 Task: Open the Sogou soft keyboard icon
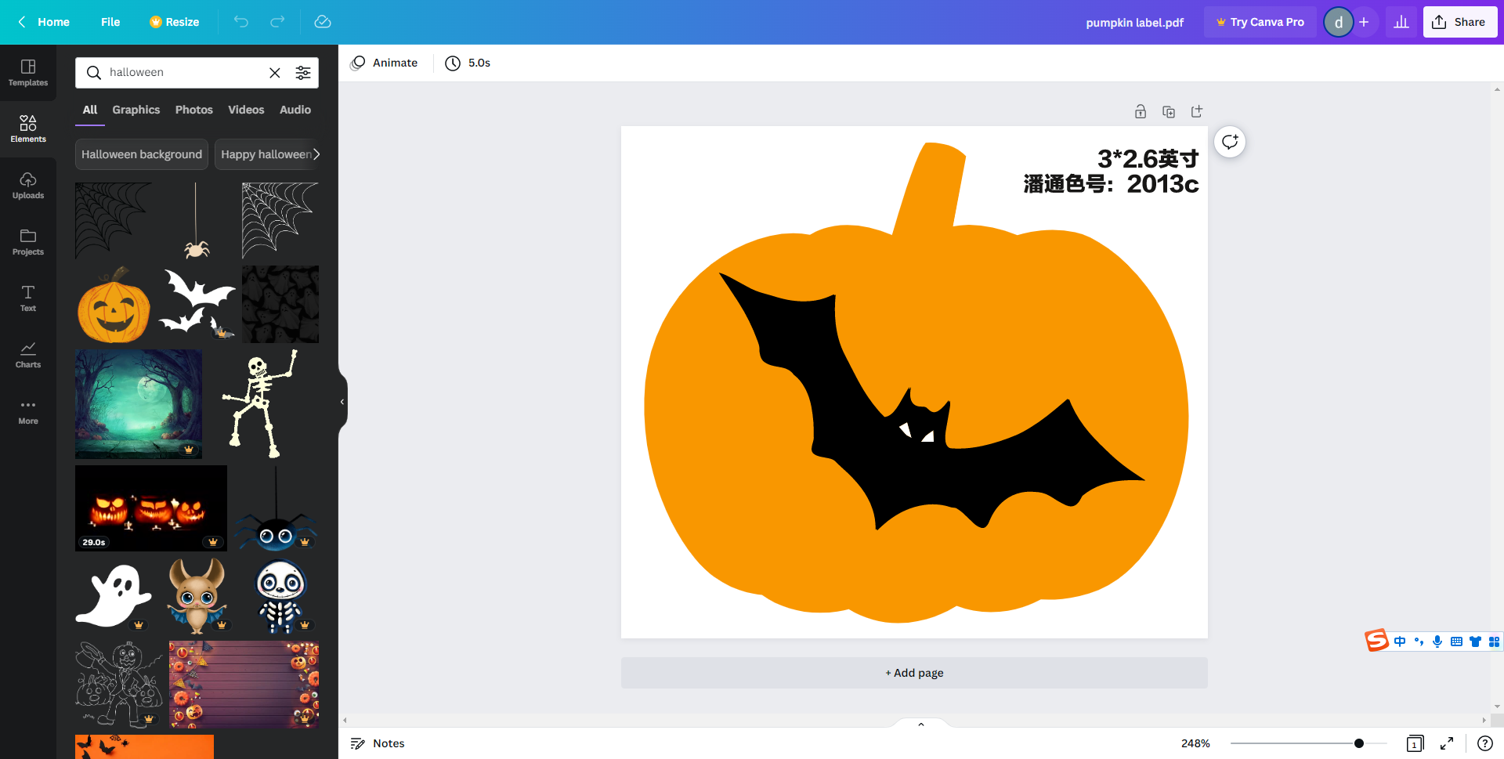(1456, 642)
